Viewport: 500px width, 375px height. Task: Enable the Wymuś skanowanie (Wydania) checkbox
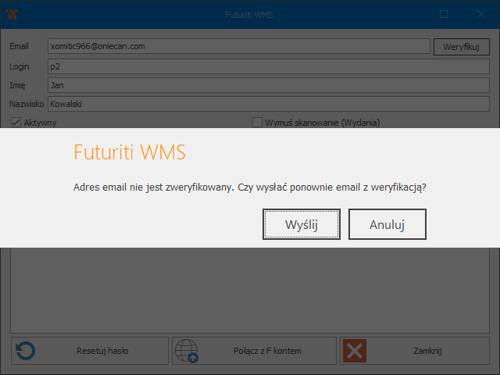click(x=257, y=123)
